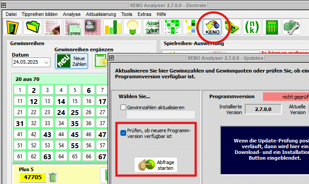Select number 2 in the grid

(34, 90)
